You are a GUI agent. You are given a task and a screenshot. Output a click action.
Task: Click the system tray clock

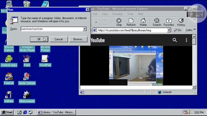click(x=199, y=112)
